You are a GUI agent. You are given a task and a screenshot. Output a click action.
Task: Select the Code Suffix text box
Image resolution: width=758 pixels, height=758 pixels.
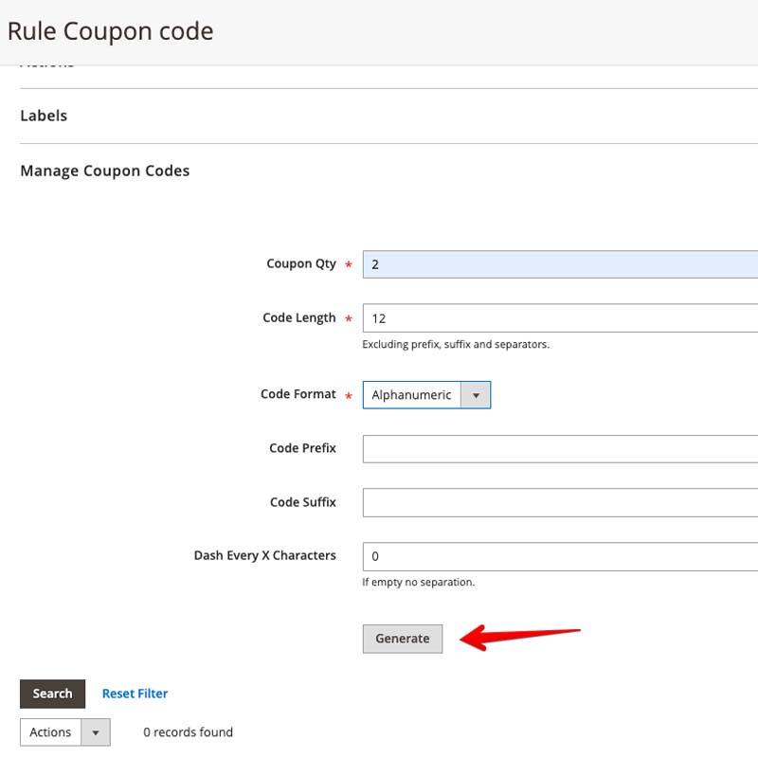coord(559,503)
